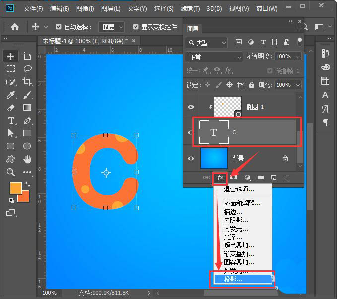Open the Layers panel flyout menu
This screenshot has width=337, height=299.
(298, 28)
